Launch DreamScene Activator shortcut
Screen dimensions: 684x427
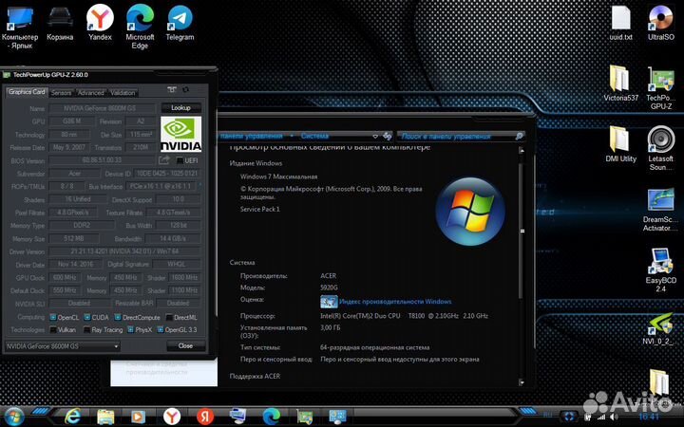660,209
